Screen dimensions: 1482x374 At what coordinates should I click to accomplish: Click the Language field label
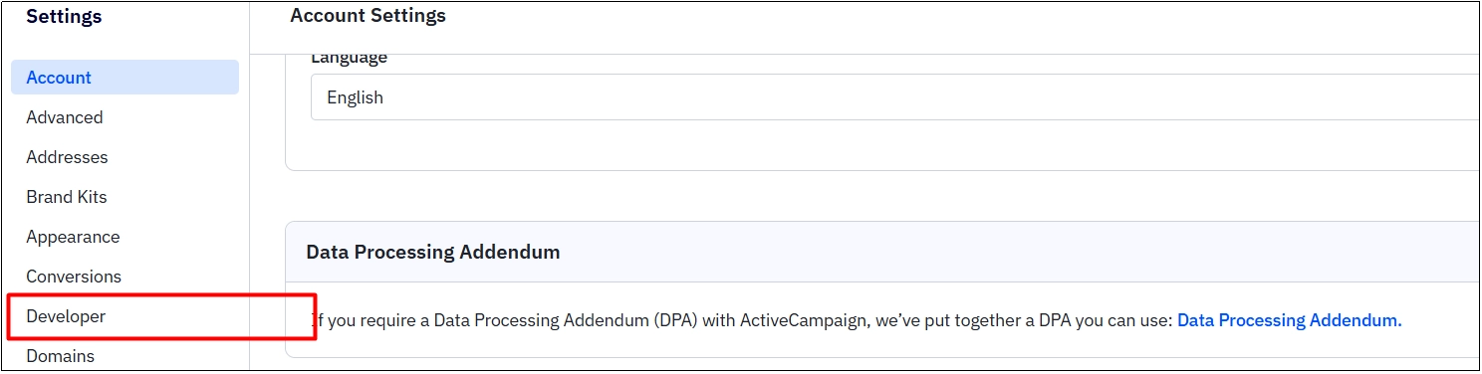[350, 58]
